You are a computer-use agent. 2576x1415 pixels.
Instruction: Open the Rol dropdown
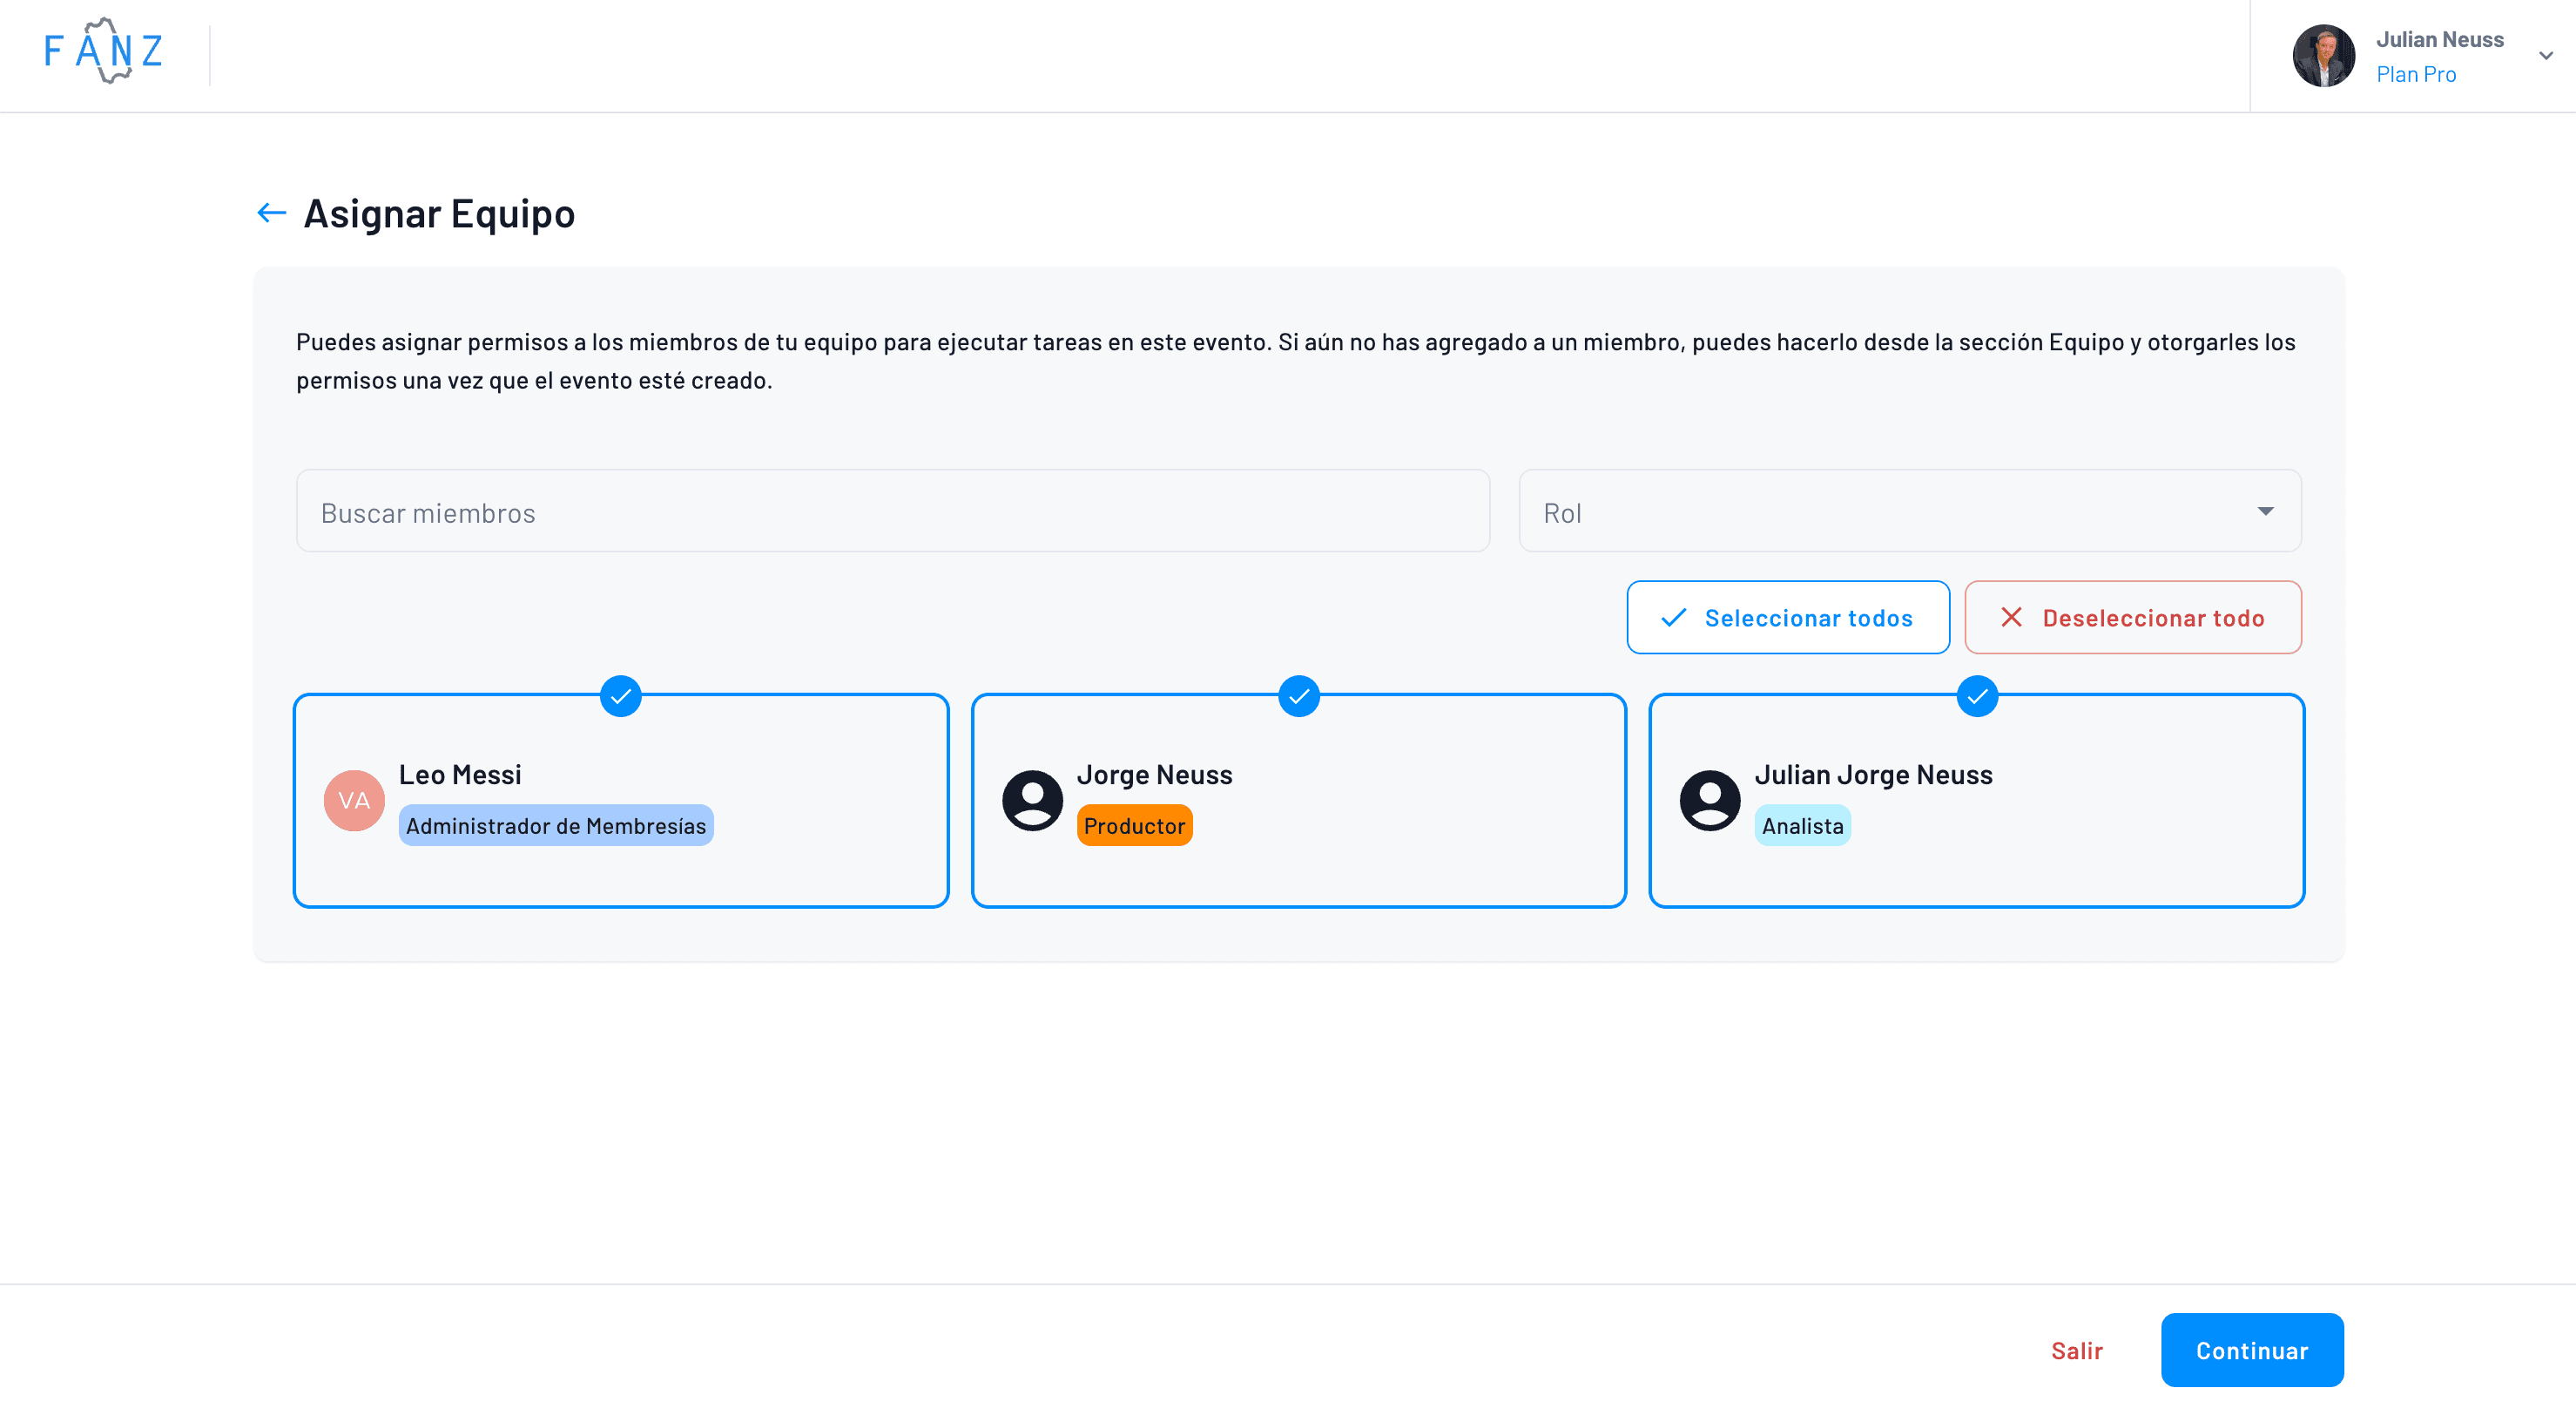pos(1910,511)
